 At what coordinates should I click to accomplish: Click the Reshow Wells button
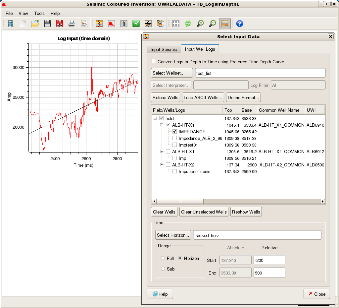[246, 212]
